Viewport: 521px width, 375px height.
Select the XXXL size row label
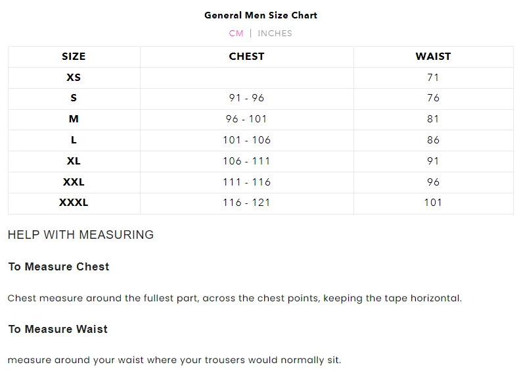tap(74, 203)
